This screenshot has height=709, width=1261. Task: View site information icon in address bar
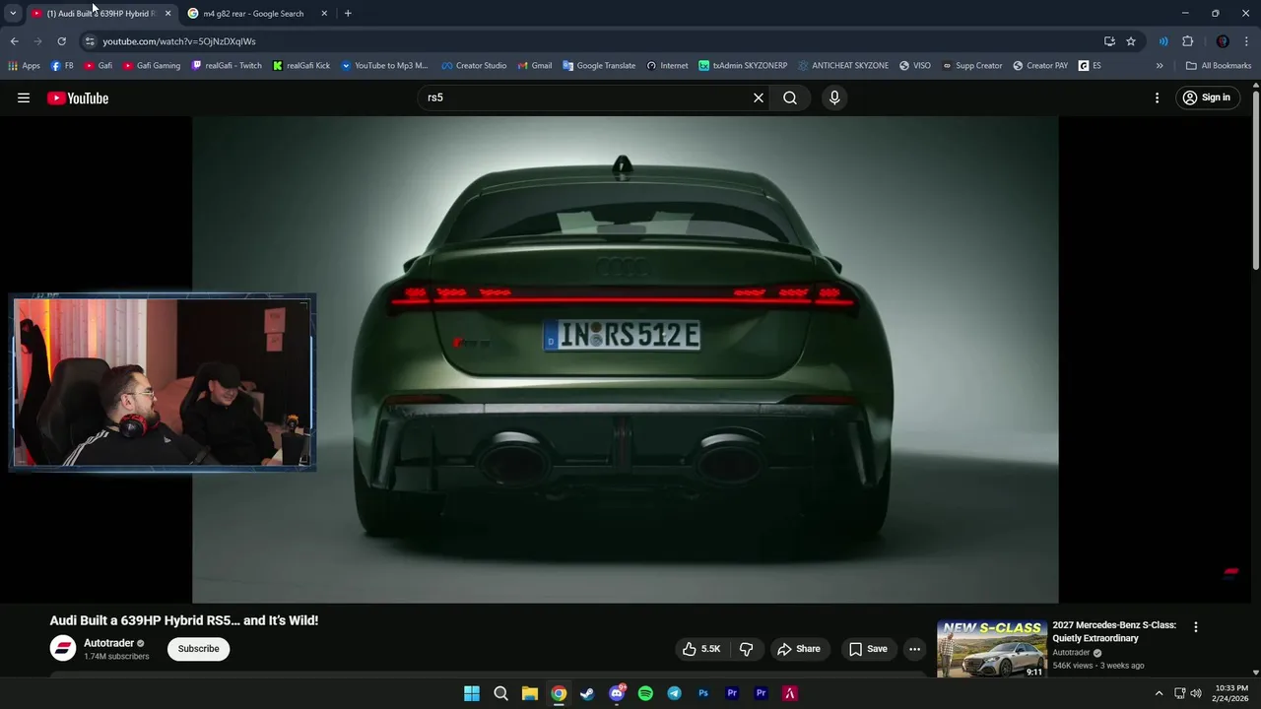coord(90,41)
